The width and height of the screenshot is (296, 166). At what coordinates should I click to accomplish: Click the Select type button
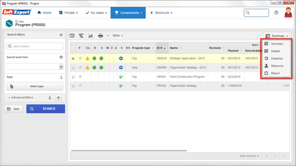click(x=35, y=86)
